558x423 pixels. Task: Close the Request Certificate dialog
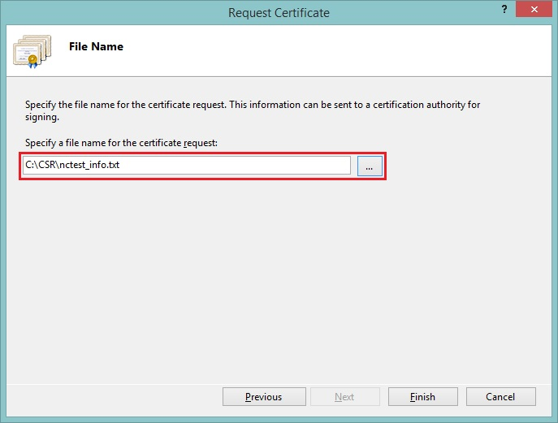point(536,11)
